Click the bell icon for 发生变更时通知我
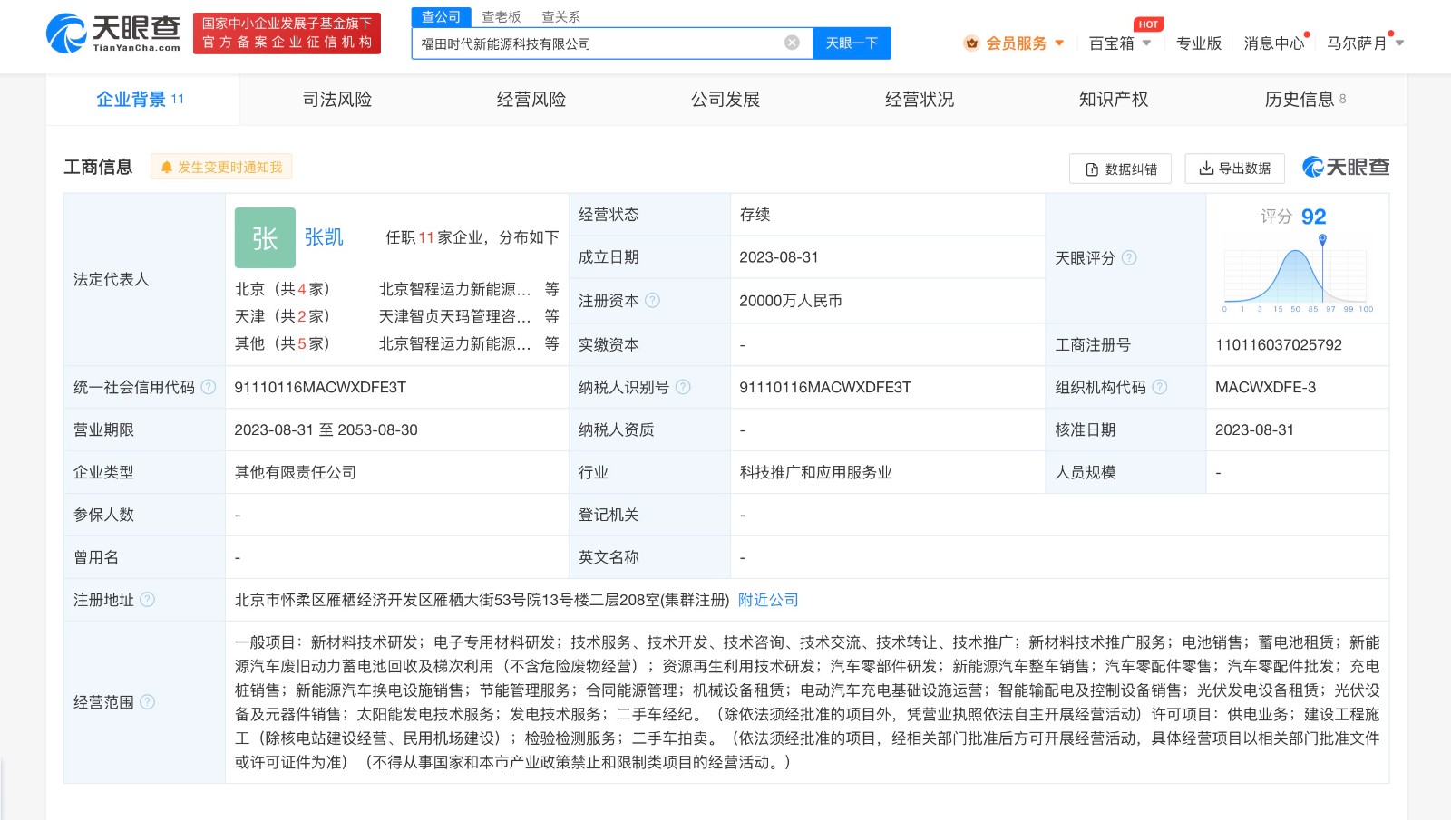 (x=165, y=166)
